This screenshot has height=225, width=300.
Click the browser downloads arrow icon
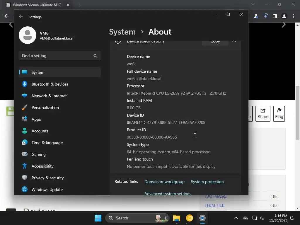tap(265, 16)
